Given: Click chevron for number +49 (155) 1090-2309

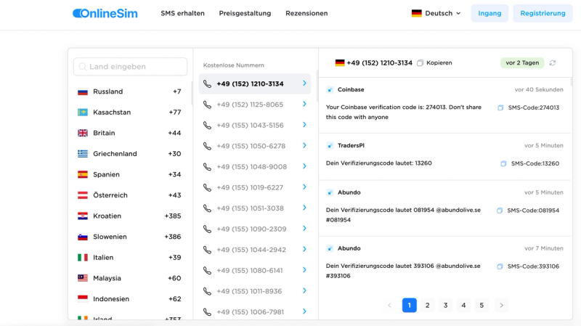Looking at the screenshot, I should click(304, 229).
